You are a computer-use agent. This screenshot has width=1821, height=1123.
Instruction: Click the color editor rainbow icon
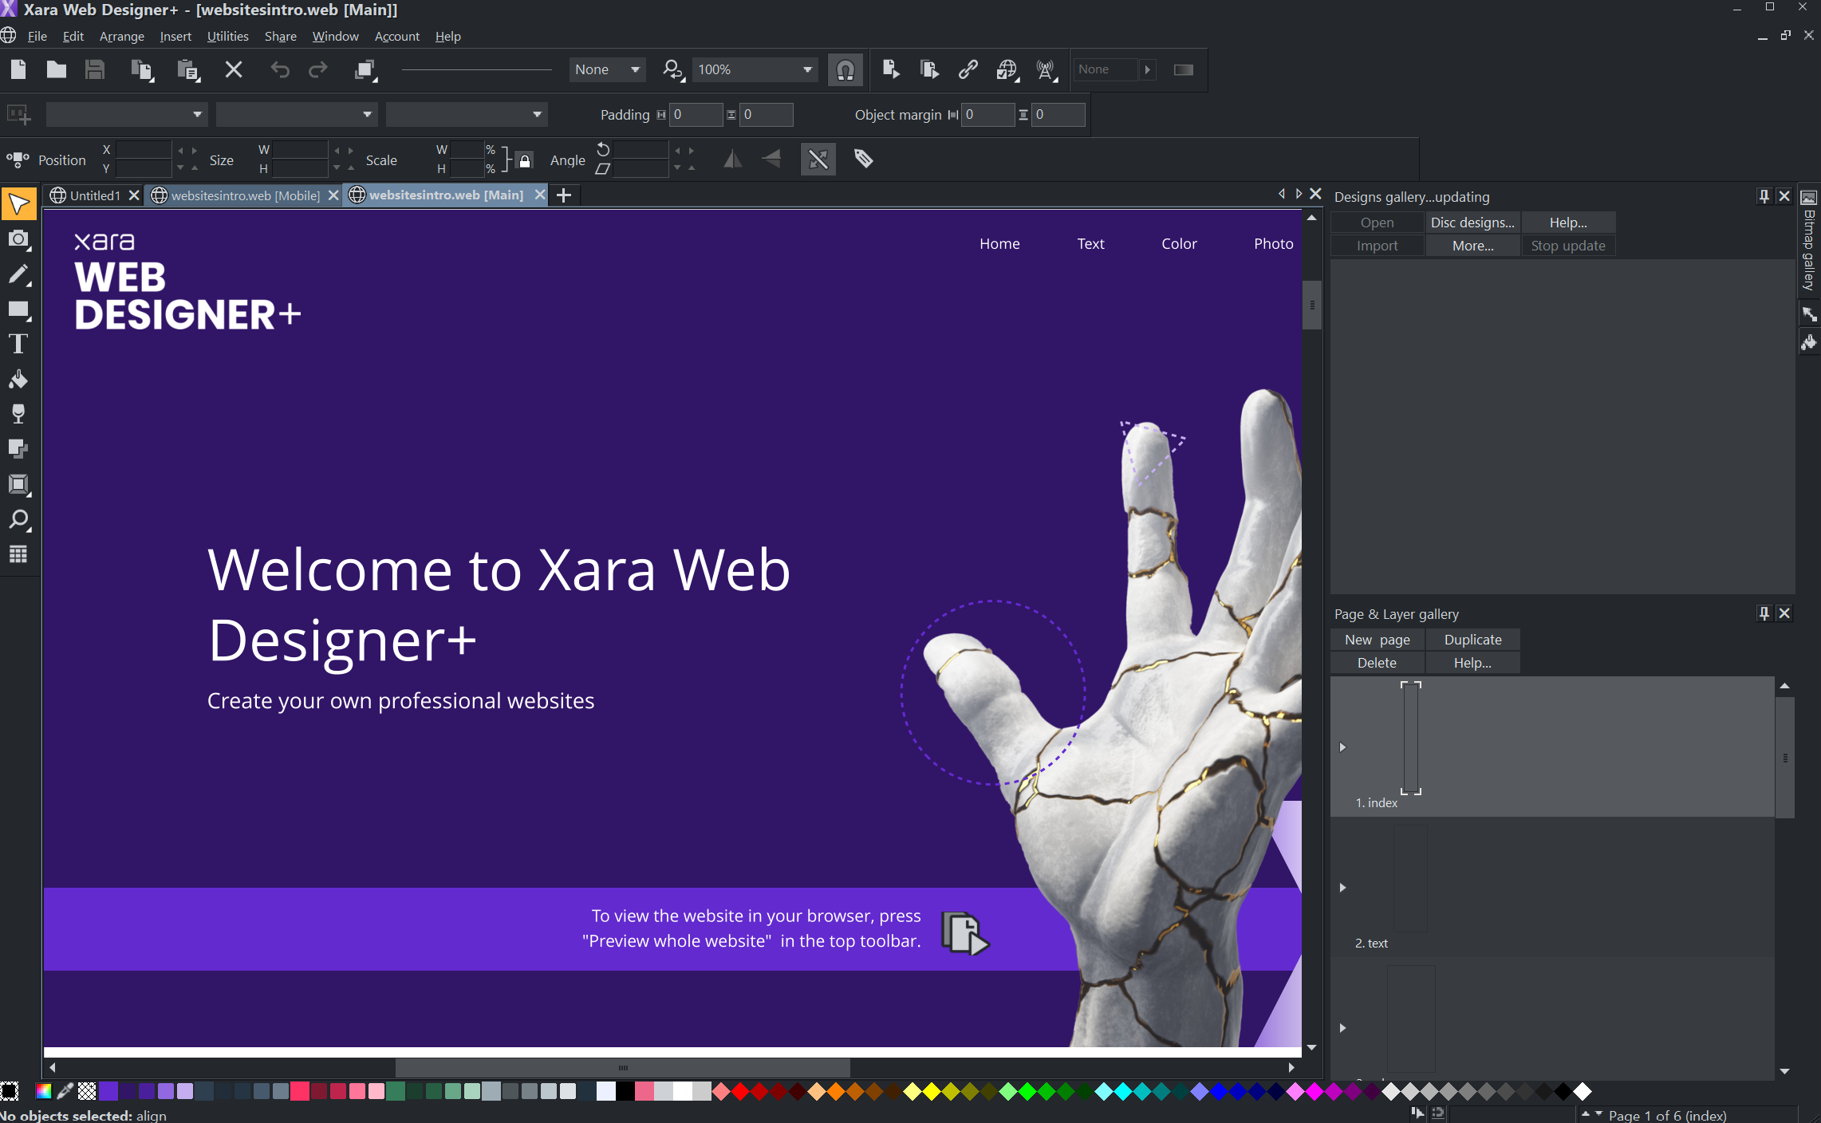click(44, 1091)
